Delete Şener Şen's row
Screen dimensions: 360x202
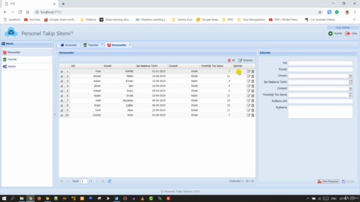pos(253,86)
